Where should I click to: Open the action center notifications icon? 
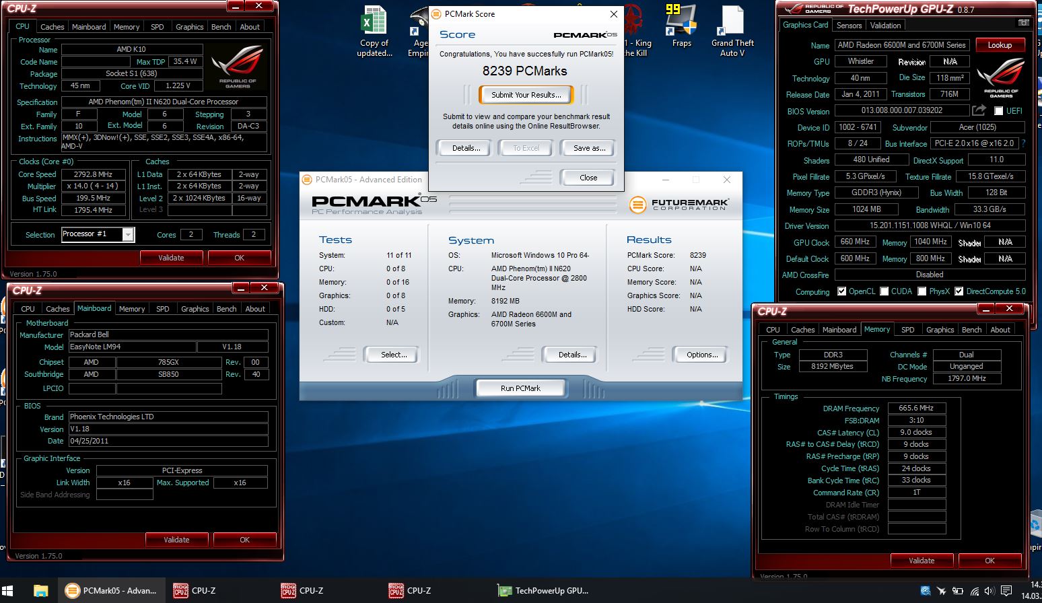point(1006,592)
